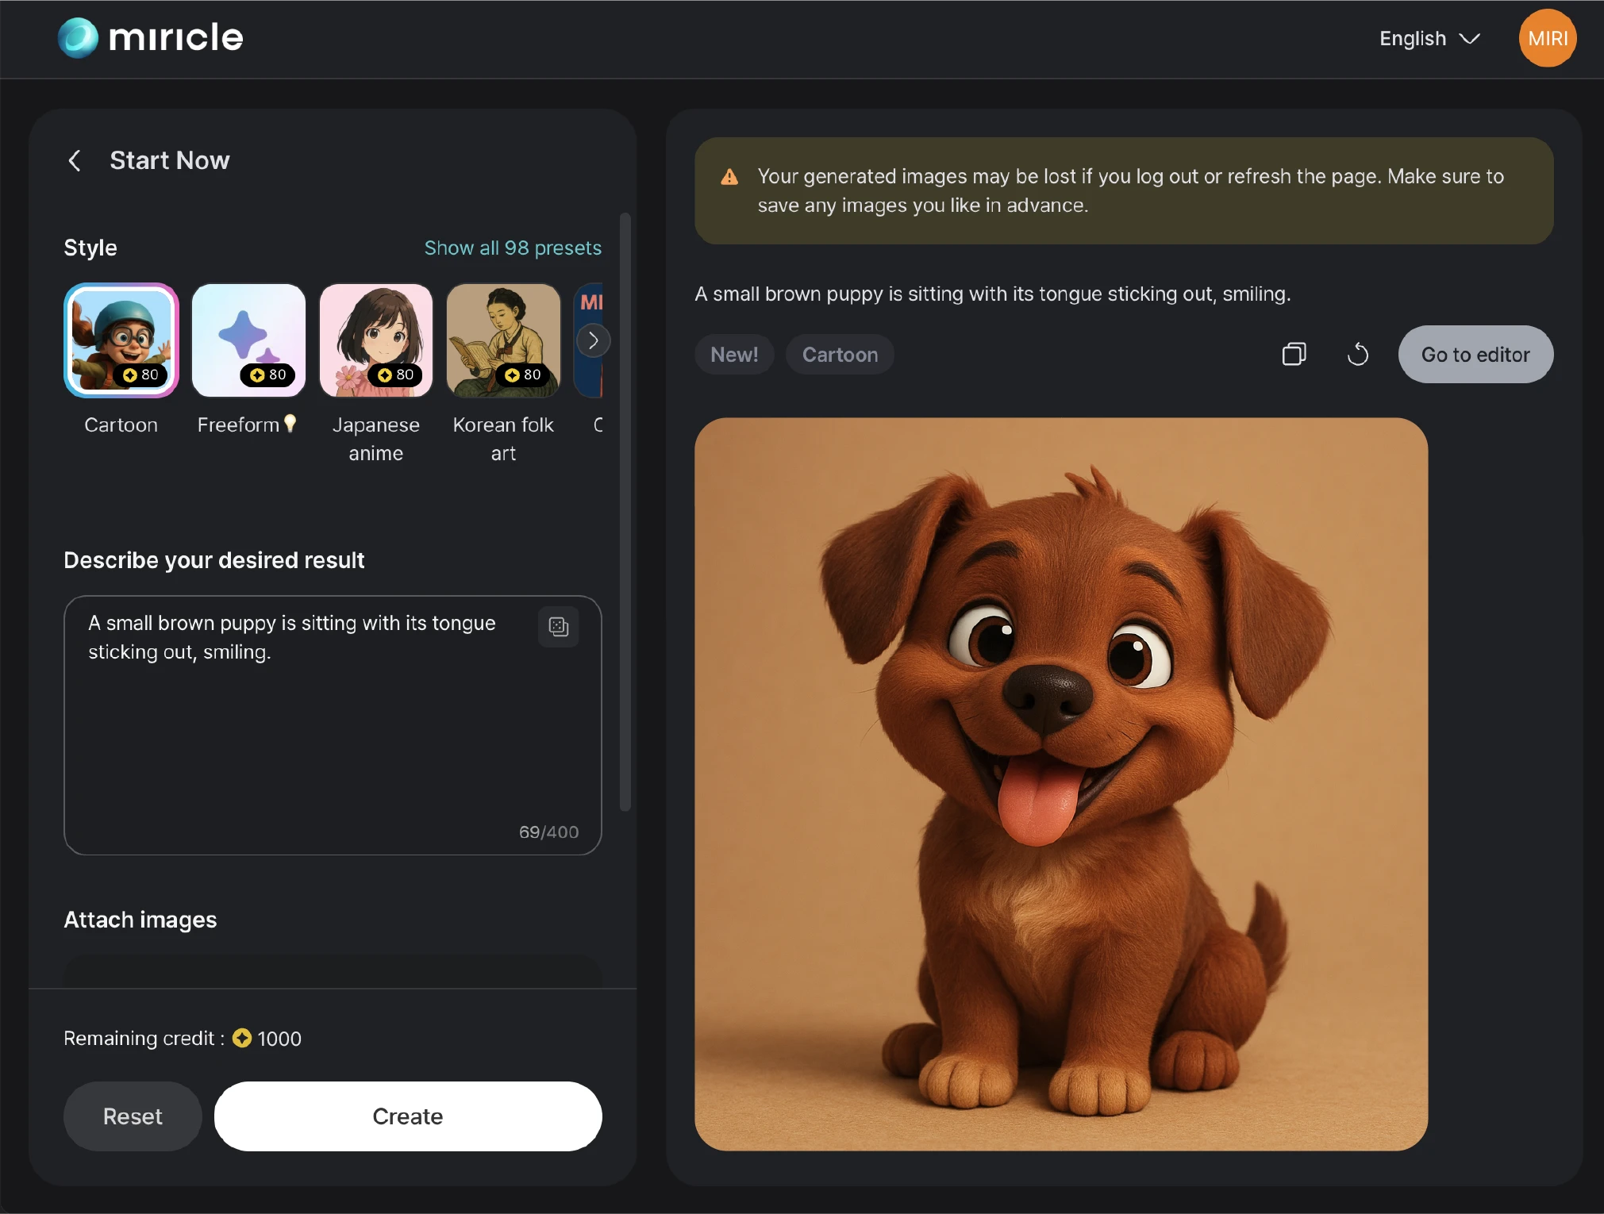Go back using the back arrow near Start Now
This screenshot has height=1214, width=1604.
[x=75, y=160]
